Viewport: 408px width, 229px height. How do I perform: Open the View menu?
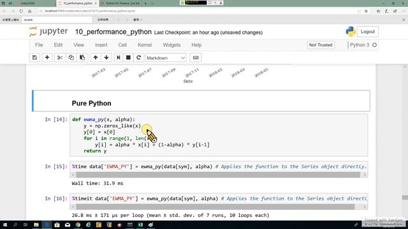point(78,45)
